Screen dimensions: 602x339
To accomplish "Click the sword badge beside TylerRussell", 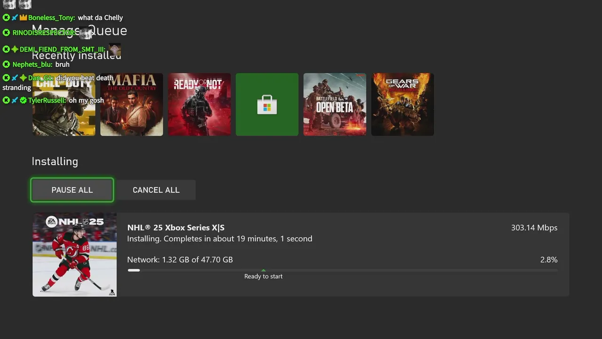I will [x=15, y=100].
